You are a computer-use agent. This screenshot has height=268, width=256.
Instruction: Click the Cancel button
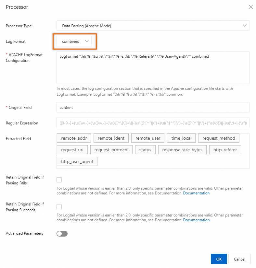click(239, 259)
